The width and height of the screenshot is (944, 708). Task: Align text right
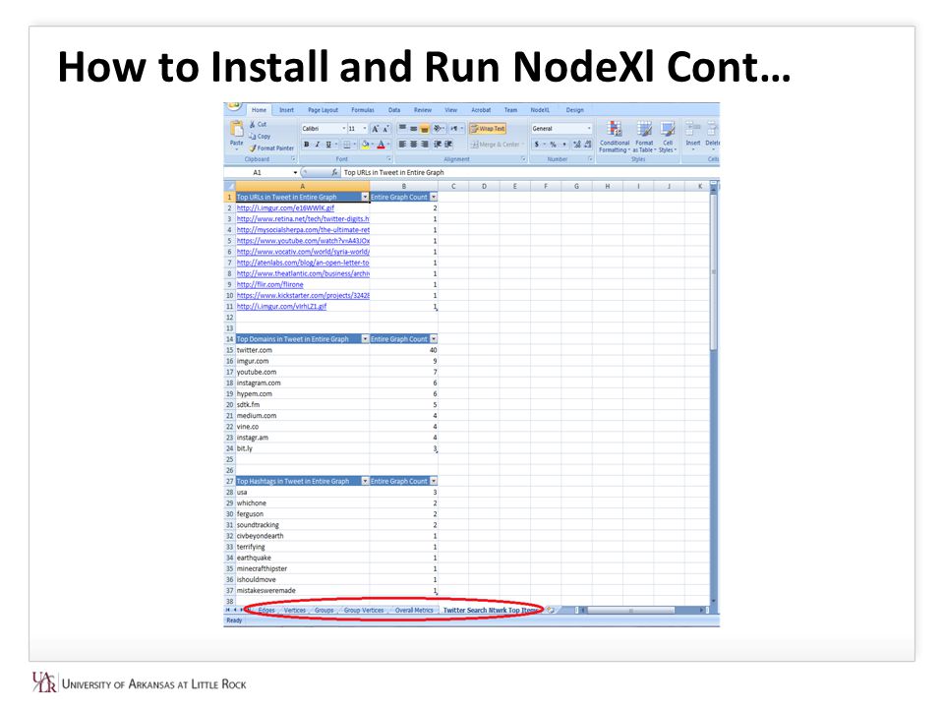tap(425, 145)
